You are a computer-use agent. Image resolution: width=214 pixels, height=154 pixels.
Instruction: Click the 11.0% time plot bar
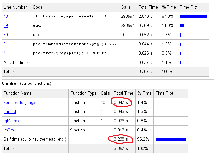pyautogui.click(x=182, y=25)
